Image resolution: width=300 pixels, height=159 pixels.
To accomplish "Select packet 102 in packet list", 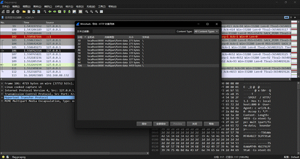I will point(37,37).
